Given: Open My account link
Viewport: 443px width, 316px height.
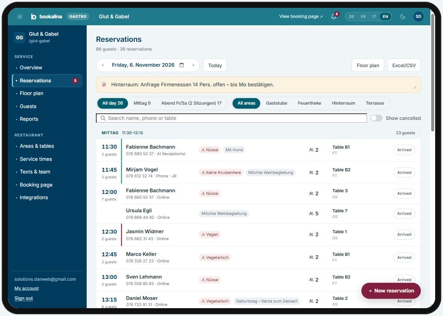Looking at the screenshot, I should (x=27, y=288).
